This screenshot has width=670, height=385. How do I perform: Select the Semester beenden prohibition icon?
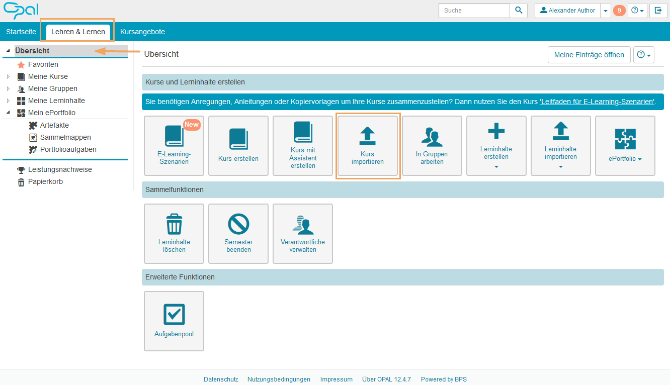[238, 224]
